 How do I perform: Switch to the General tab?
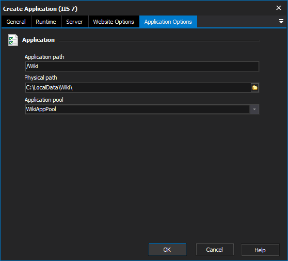click(16, 22)
